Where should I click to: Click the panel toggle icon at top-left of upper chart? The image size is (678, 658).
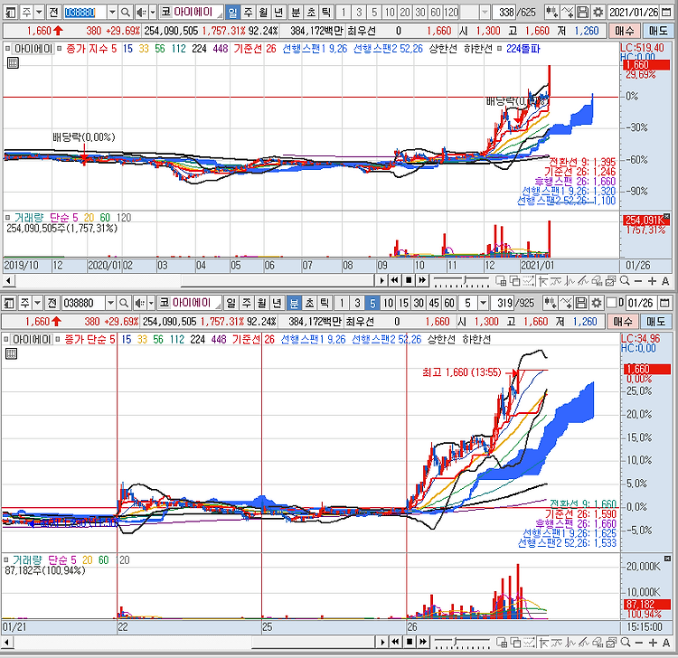point(10,12)
